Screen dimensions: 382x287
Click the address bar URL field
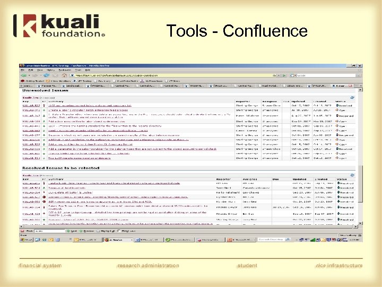(173, 75)
